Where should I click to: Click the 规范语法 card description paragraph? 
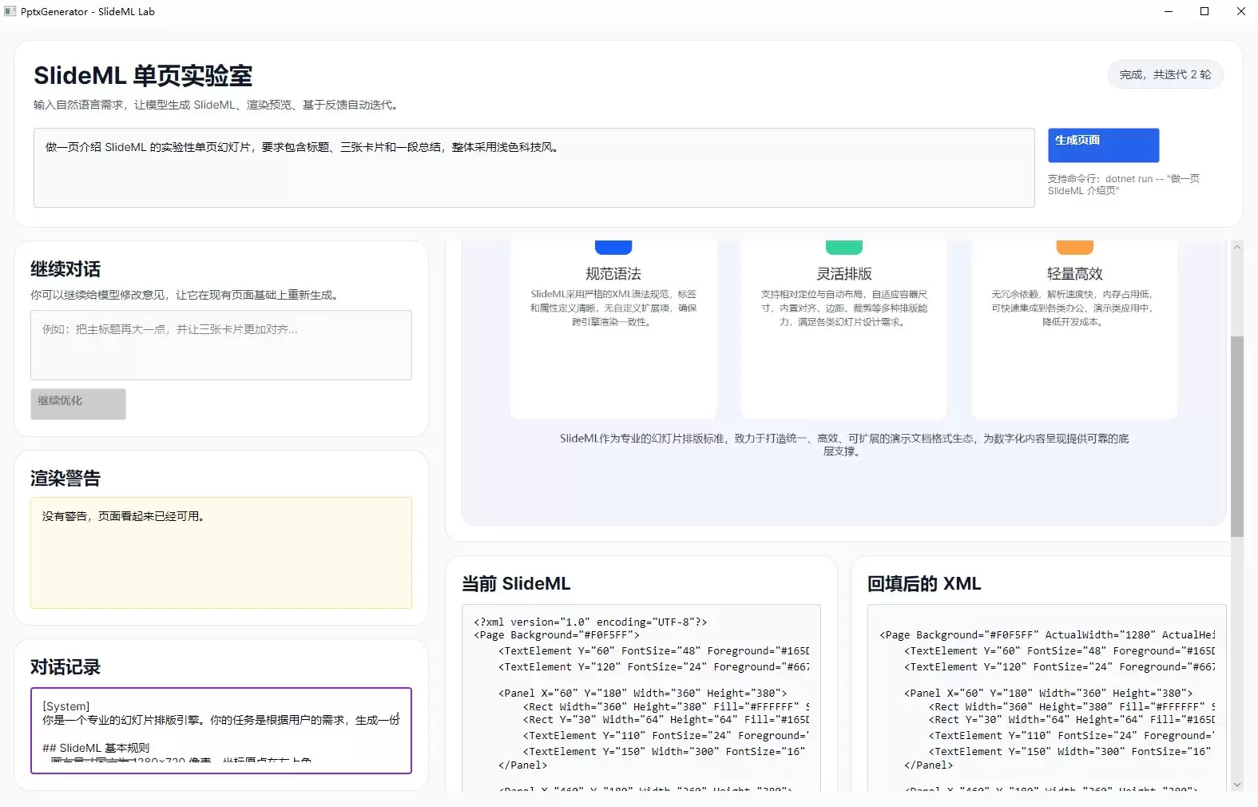coord(613,308)
